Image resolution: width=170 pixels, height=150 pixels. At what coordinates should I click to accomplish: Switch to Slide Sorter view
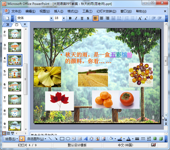(8, 133)
